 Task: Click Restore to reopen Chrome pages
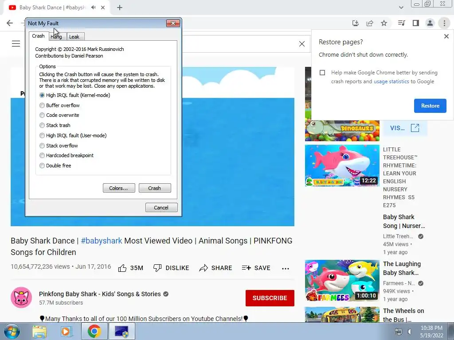[x=430, y=105]
